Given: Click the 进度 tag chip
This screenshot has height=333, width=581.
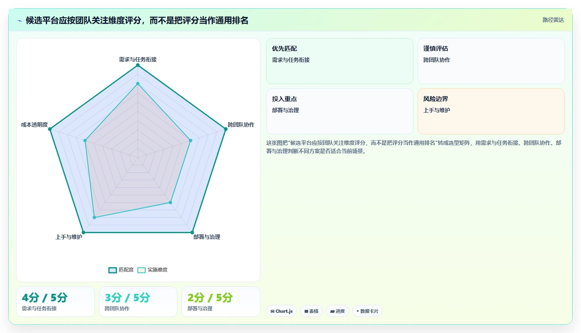Looking at the screenshot, I should 338,311.
